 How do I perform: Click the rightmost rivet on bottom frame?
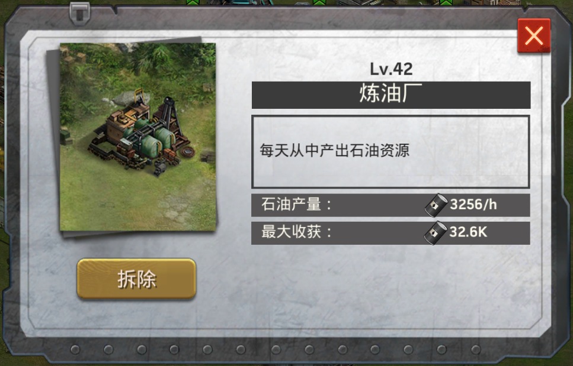(x=475, y=349)
